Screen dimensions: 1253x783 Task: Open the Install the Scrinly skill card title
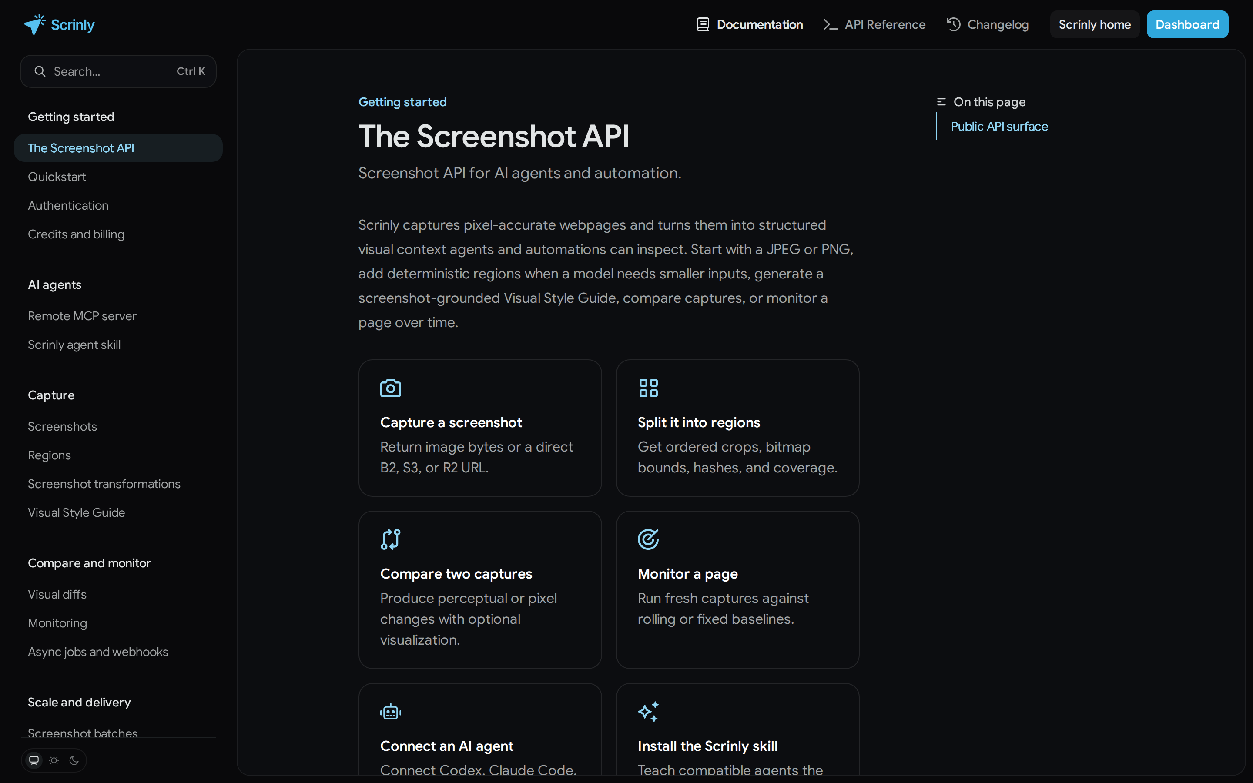coord(708,746)
